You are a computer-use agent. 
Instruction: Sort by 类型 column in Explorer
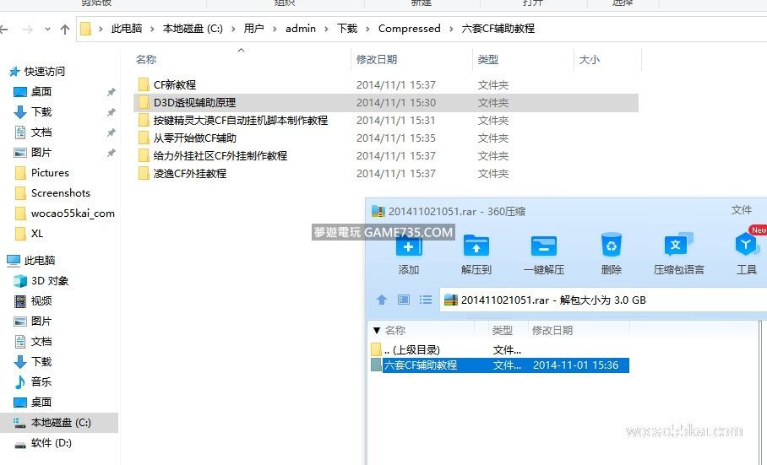(x=487, y=60)
